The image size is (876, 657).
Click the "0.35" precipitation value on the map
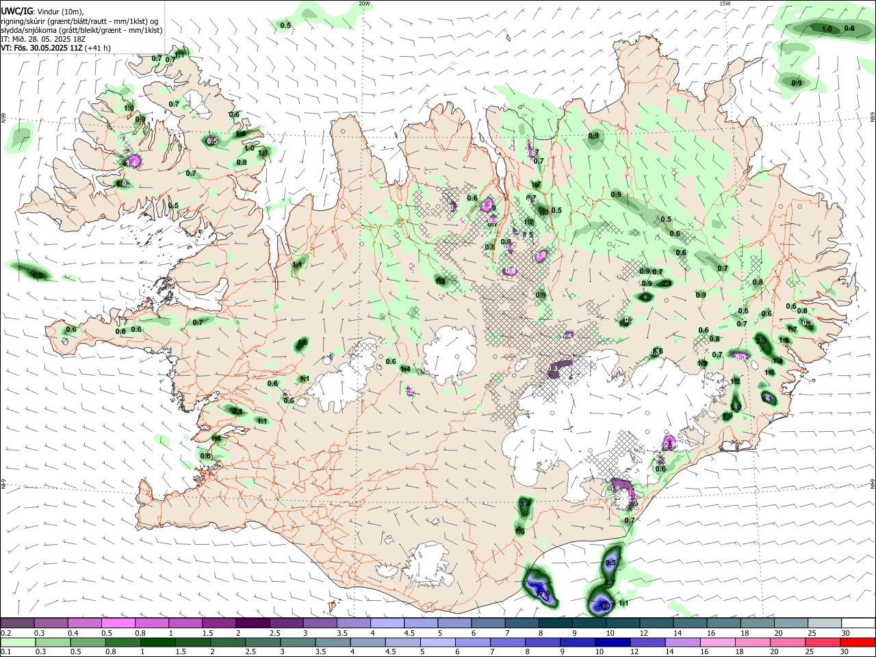click(656, 352)
